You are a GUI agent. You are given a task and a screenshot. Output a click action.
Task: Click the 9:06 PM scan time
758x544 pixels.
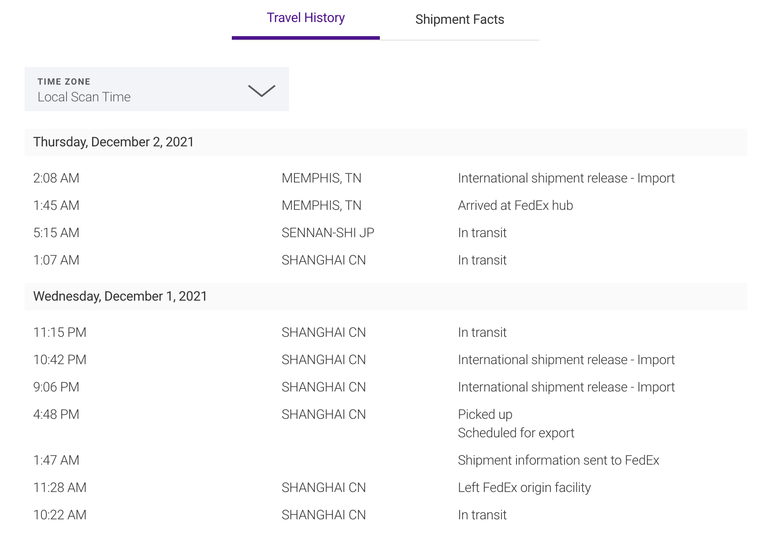pyautogui.click(x=56, y=387)
